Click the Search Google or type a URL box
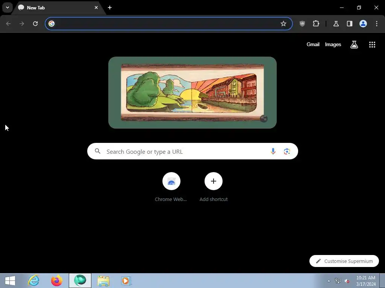Screen dimensions: 385x288 [x=192, y=151]
